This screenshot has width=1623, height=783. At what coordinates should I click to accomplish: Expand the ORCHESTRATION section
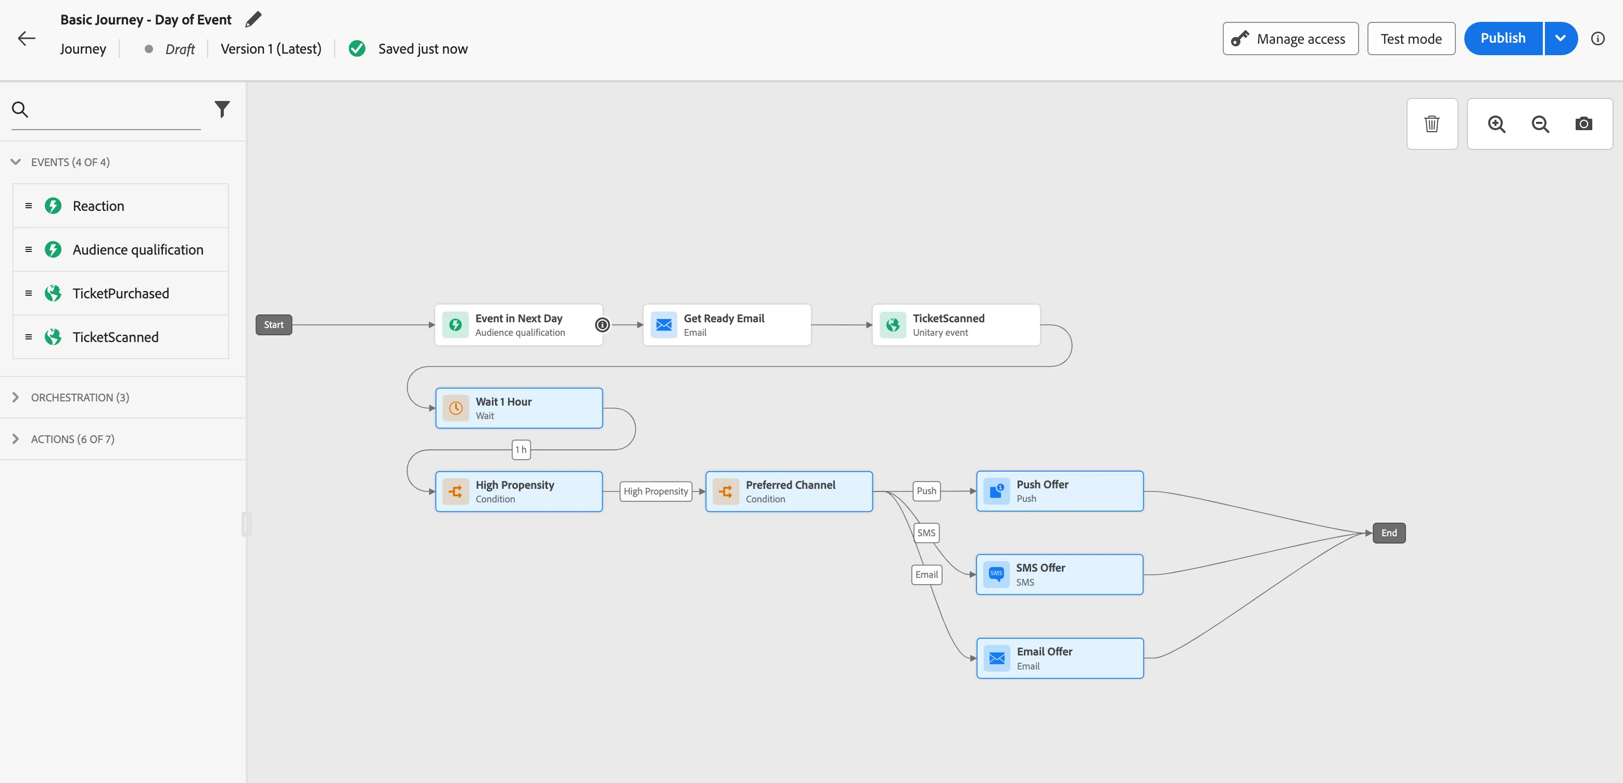coord(16,397)
